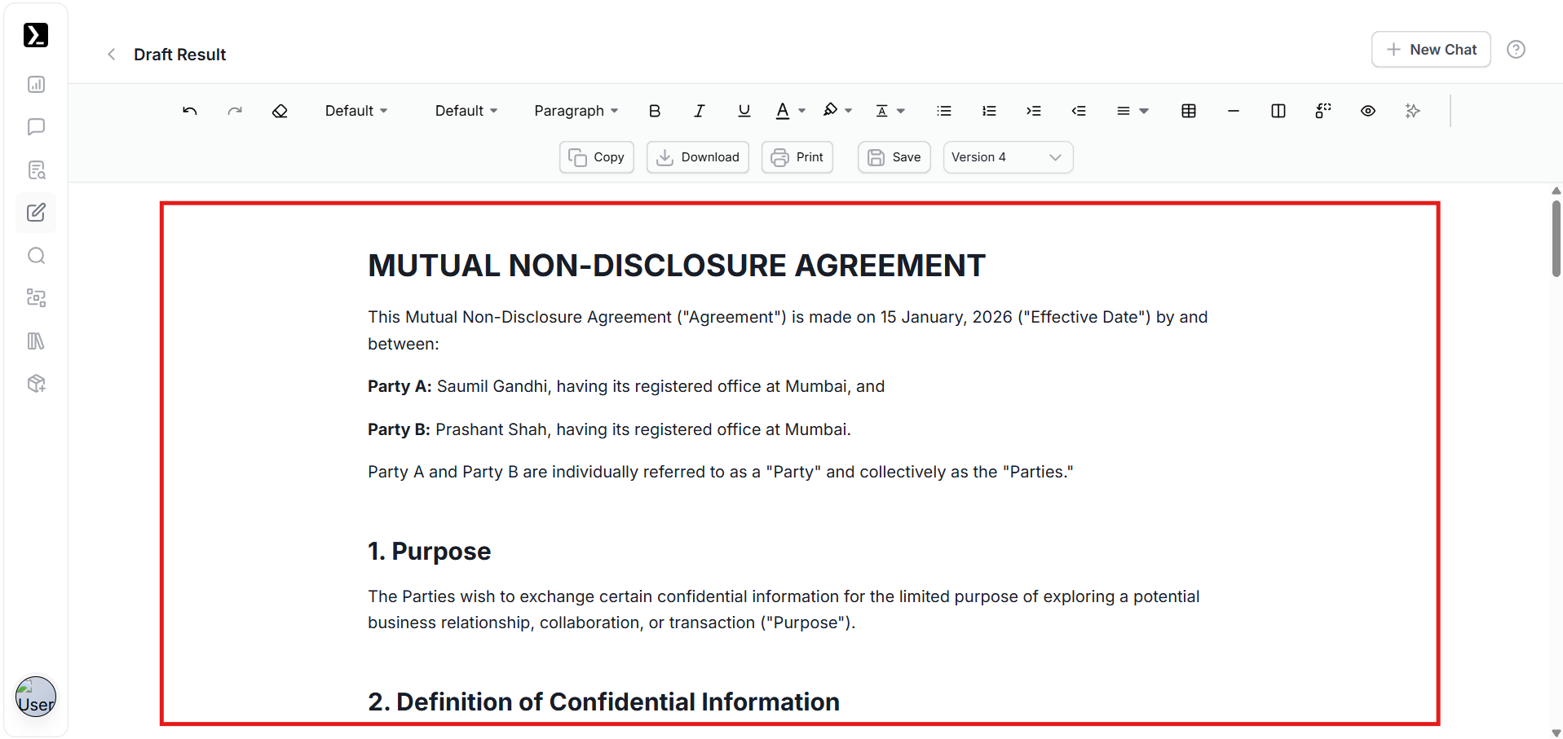Click the increase indent icon
The image size is (1563, 739).
(x=1033, y=111)
